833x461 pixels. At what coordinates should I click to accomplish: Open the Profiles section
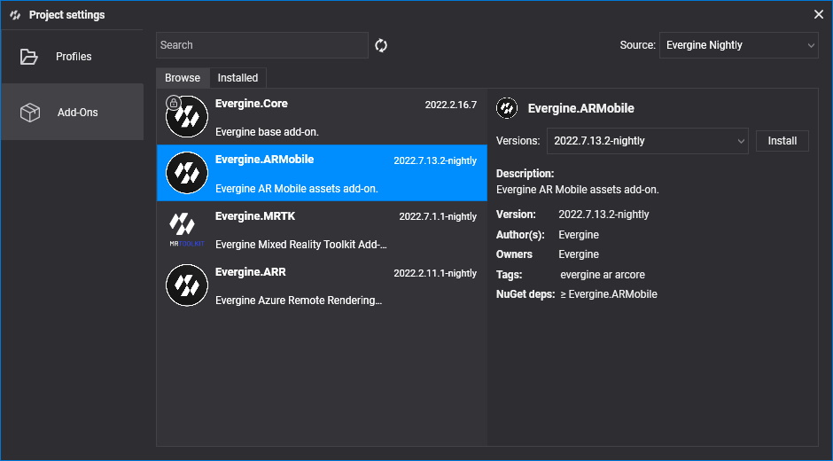[72, 57]
